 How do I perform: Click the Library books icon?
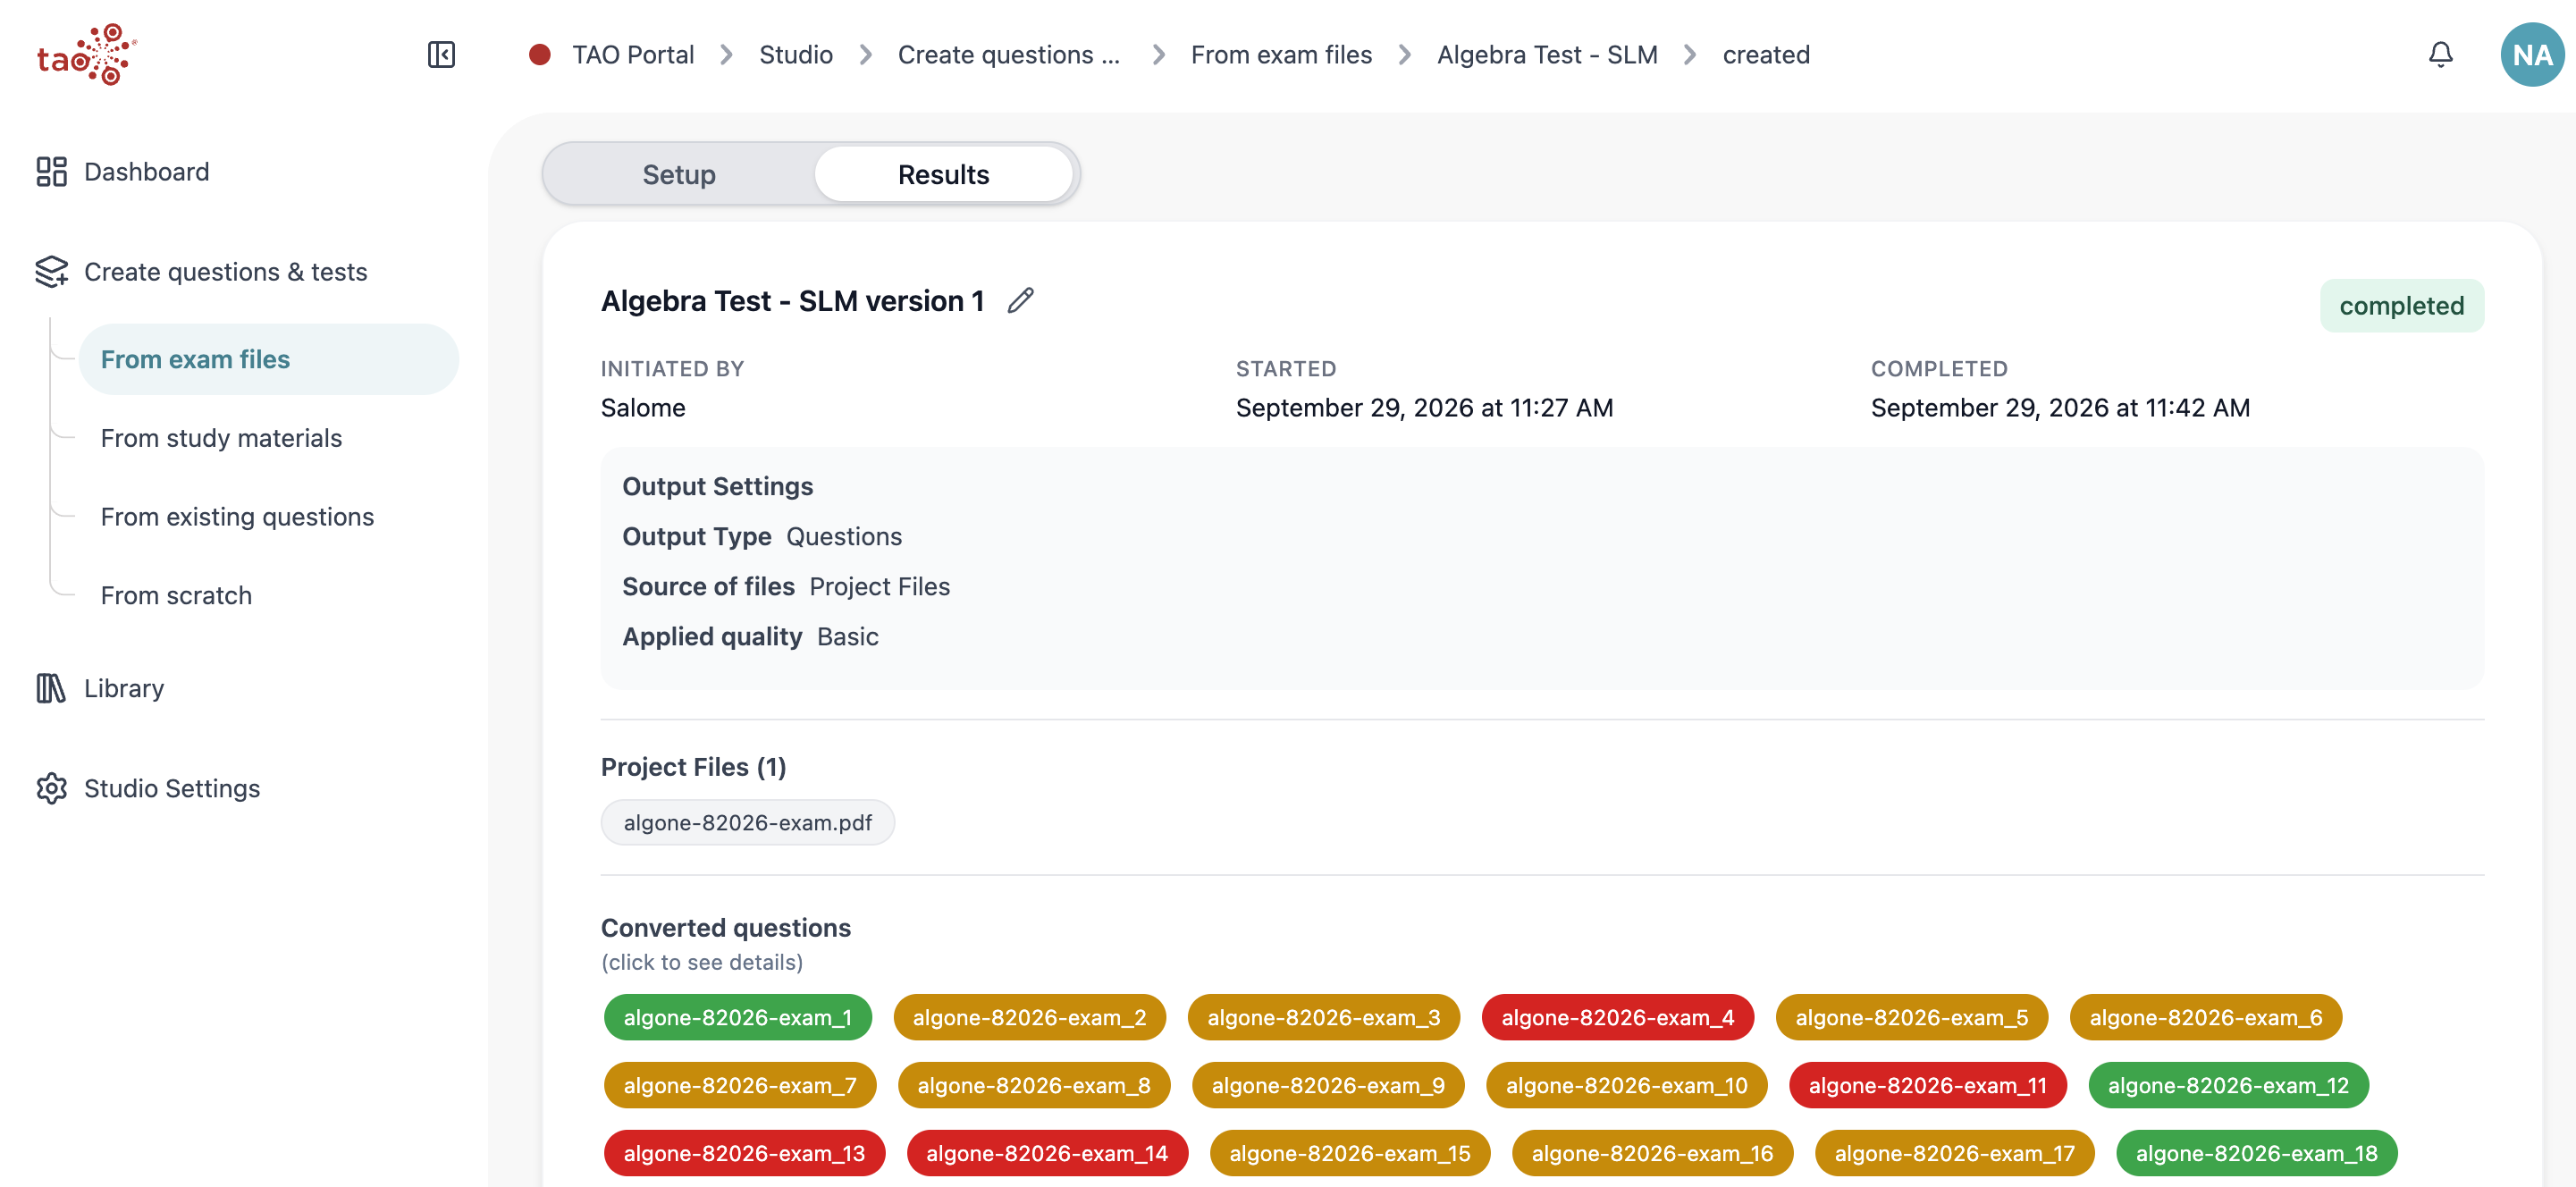[x=51, y=688]
